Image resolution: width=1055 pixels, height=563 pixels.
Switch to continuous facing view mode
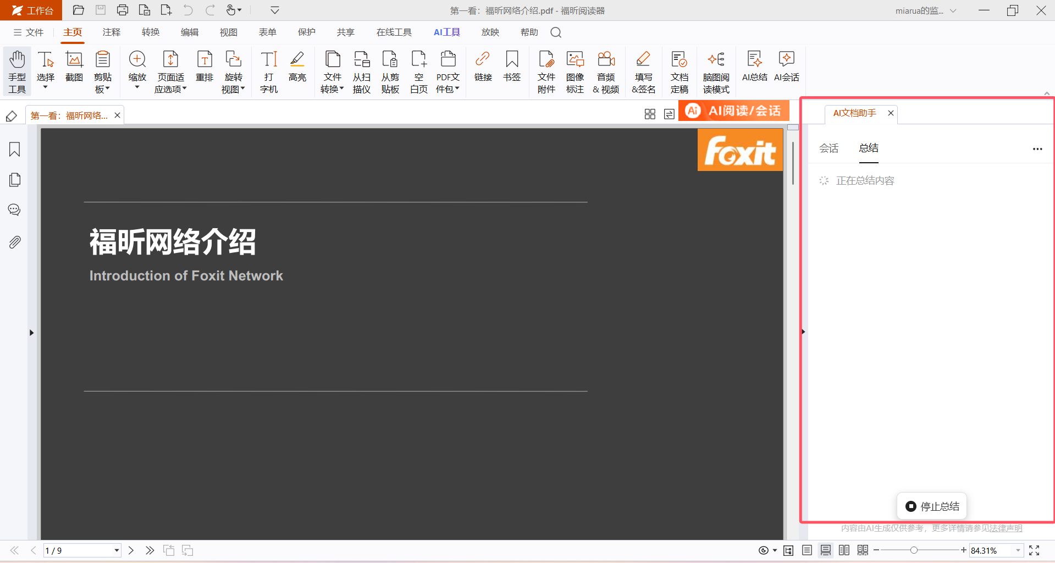click(x=863, y=550)
